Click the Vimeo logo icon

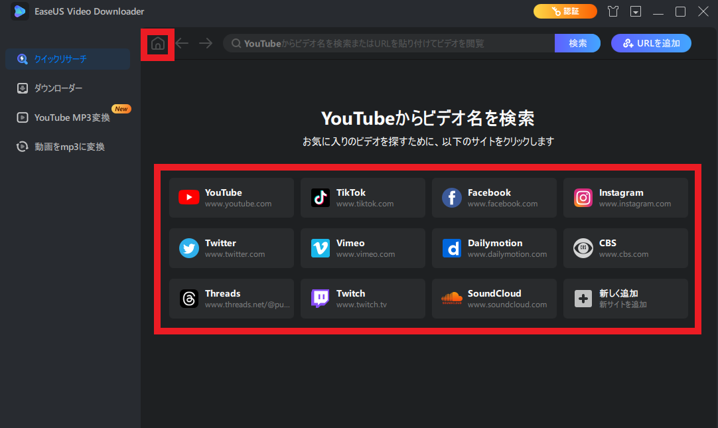321,248
